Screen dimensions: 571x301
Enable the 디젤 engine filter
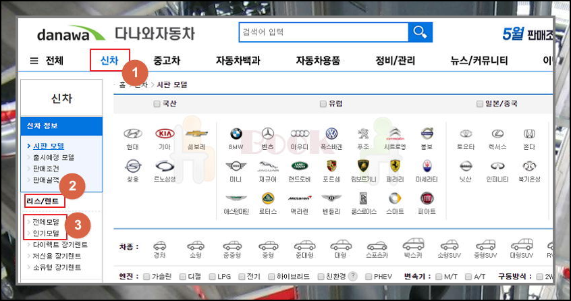tap(183, 277)
